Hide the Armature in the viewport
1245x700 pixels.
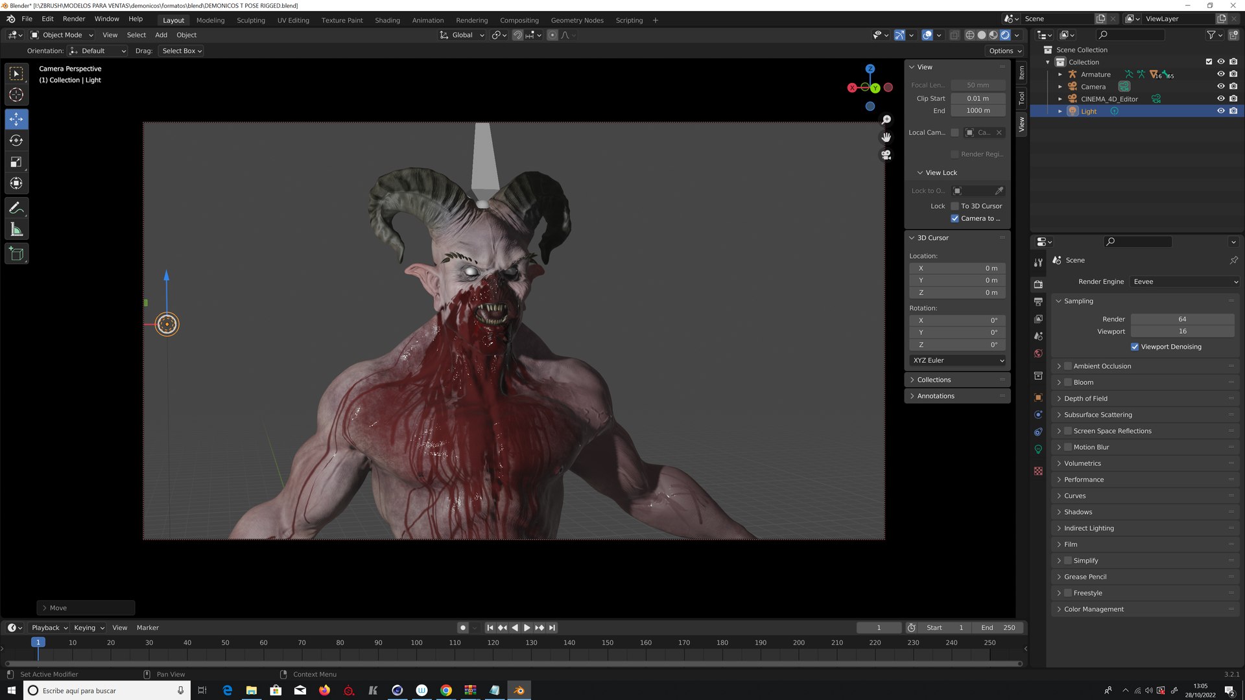pyautogui.click(x=1220, y=74)
